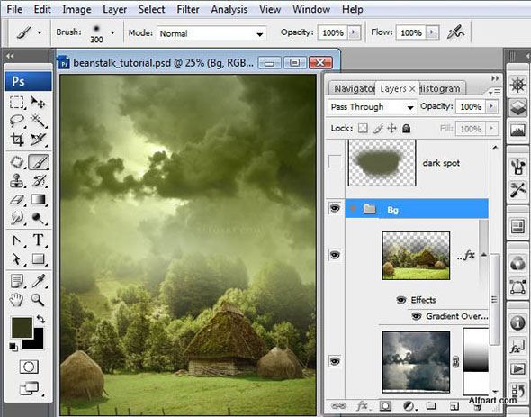Screen dimensions: 531x417
Task: Open the Pass Through blend mode dropdown
Action: (372, 107)
